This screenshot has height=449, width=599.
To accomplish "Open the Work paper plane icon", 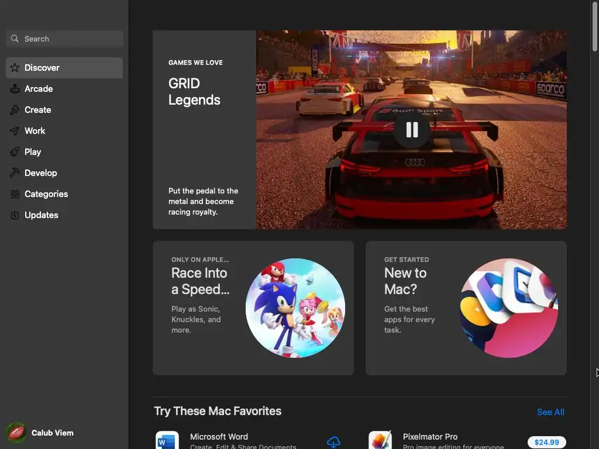I will (x=15, y=131).
